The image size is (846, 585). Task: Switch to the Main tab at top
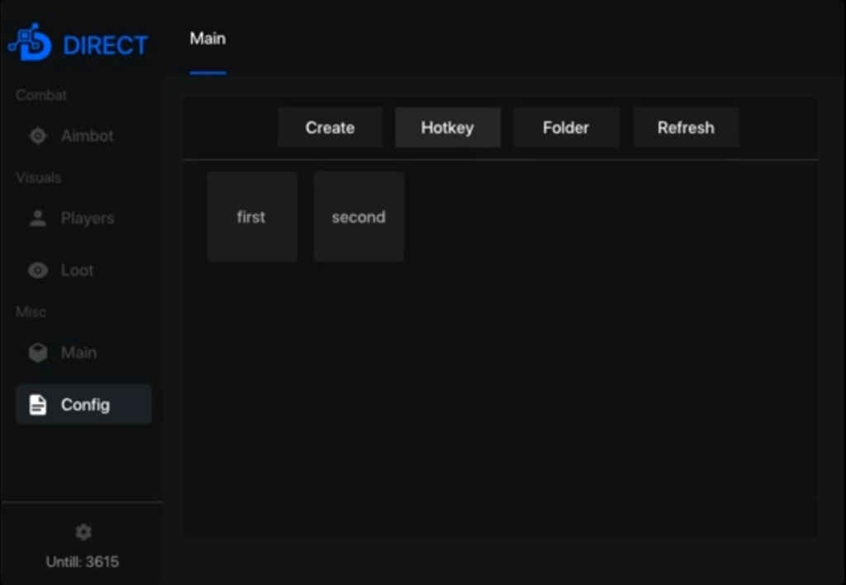207,39
